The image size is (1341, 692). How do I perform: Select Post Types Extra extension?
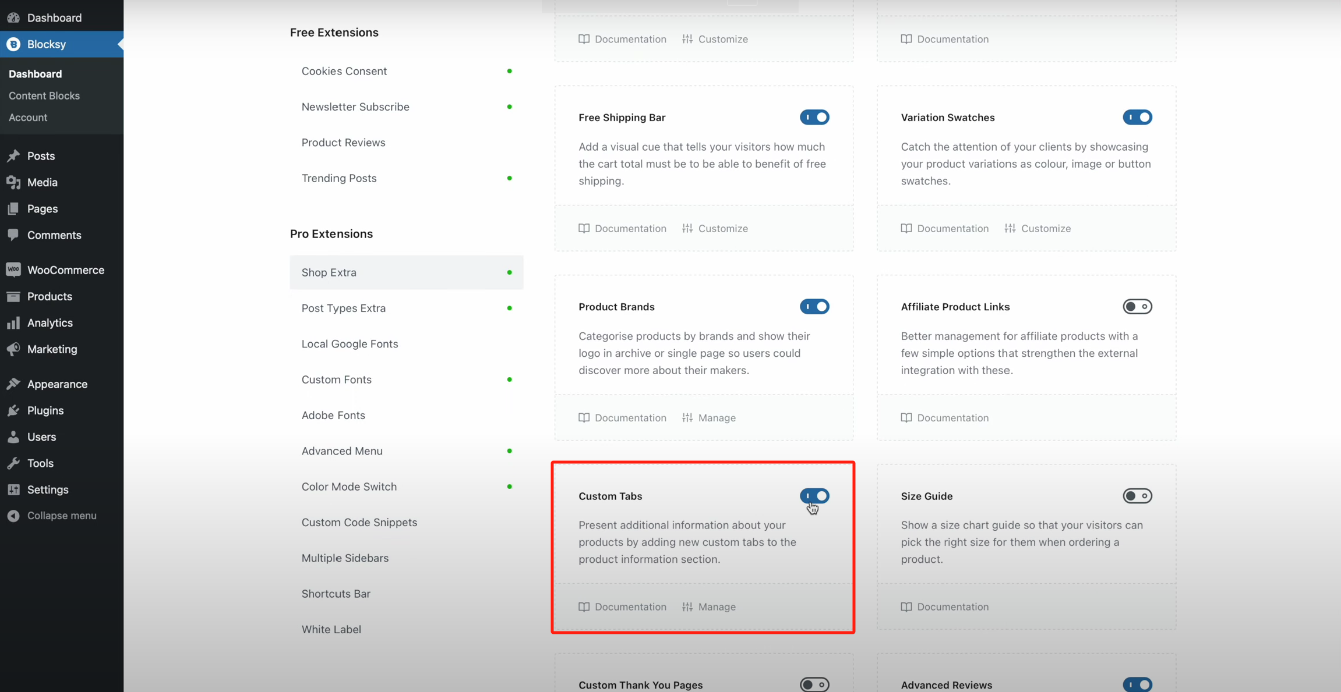click(x=343, y=308)
